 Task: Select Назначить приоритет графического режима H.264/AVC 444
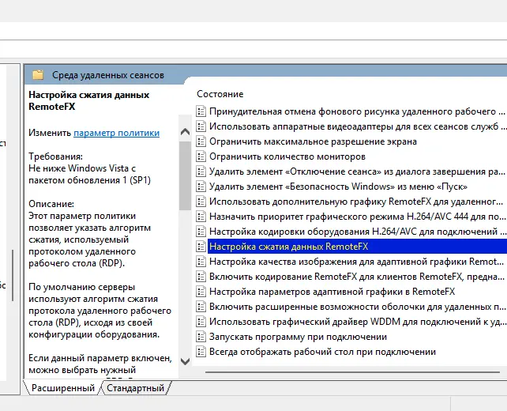coord(357,217)
